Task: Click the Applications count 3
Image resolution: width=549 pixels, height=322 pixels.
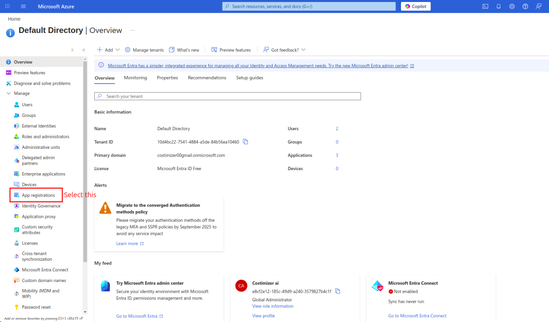Action: tap(337, 155)
